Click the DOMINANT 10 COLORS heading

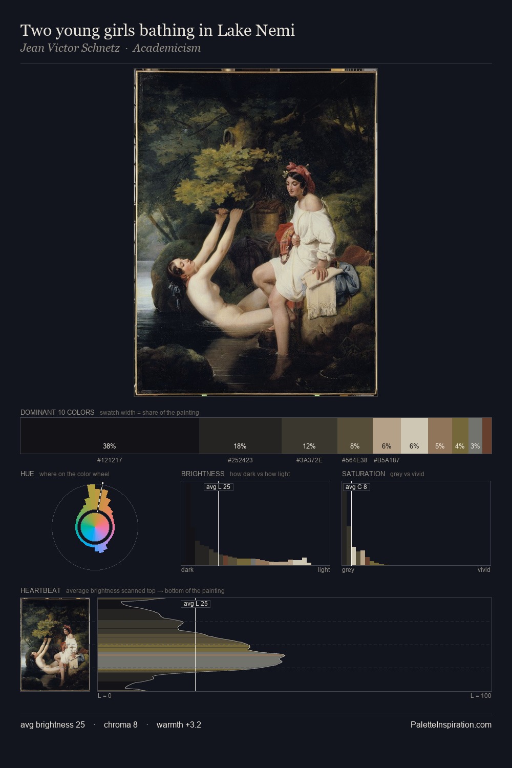(57, 412)
